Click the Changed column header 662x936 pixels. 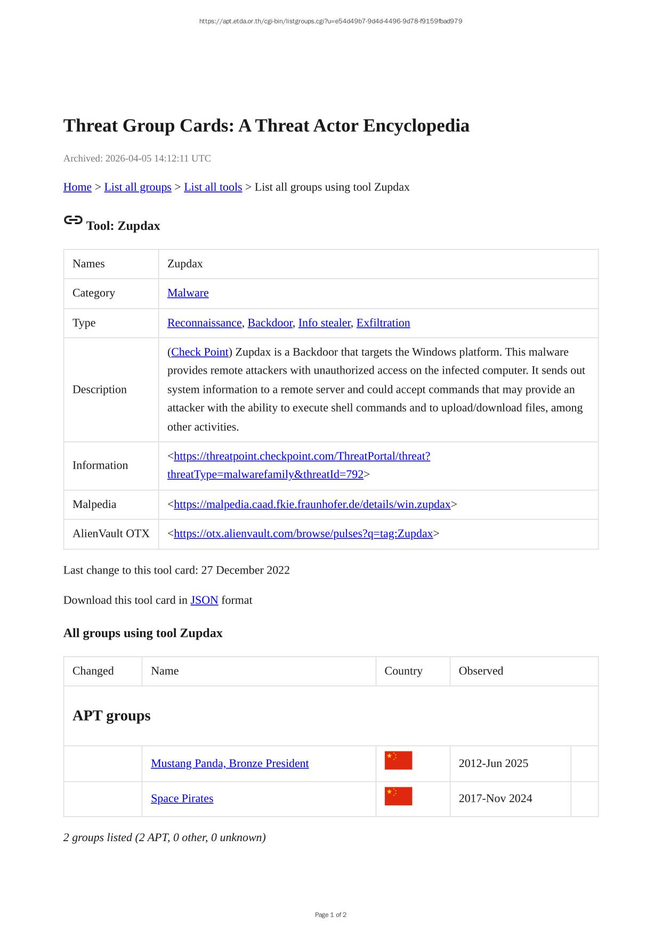point(93,671)
